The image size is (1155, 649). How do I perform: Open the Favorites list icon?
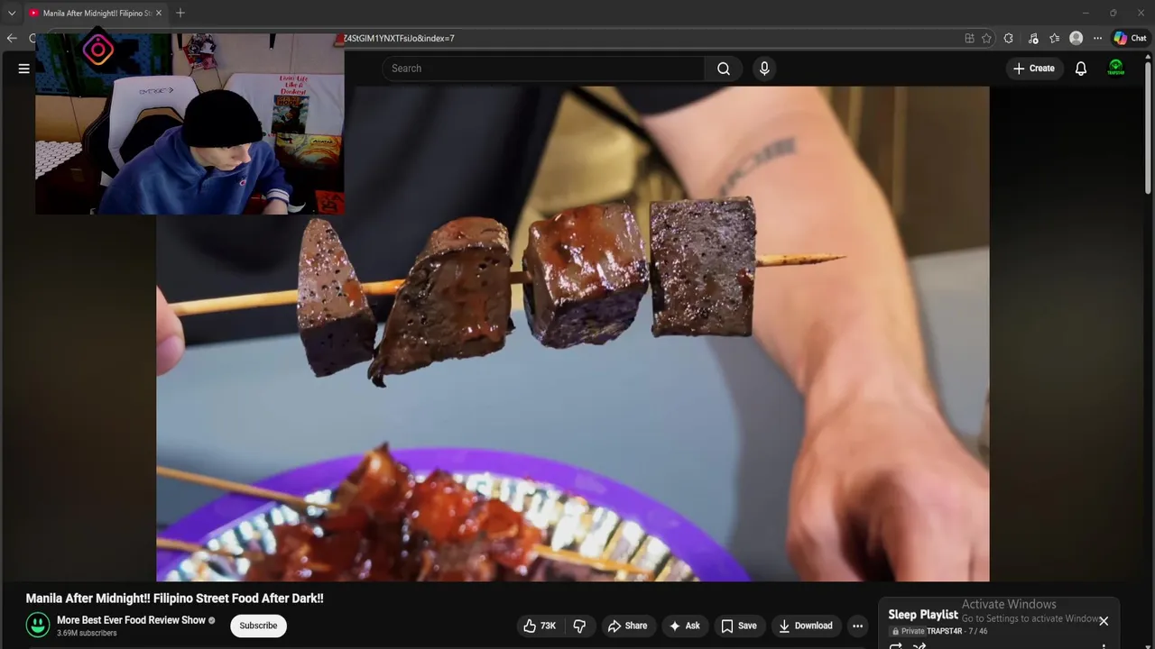pos(1054,38)
